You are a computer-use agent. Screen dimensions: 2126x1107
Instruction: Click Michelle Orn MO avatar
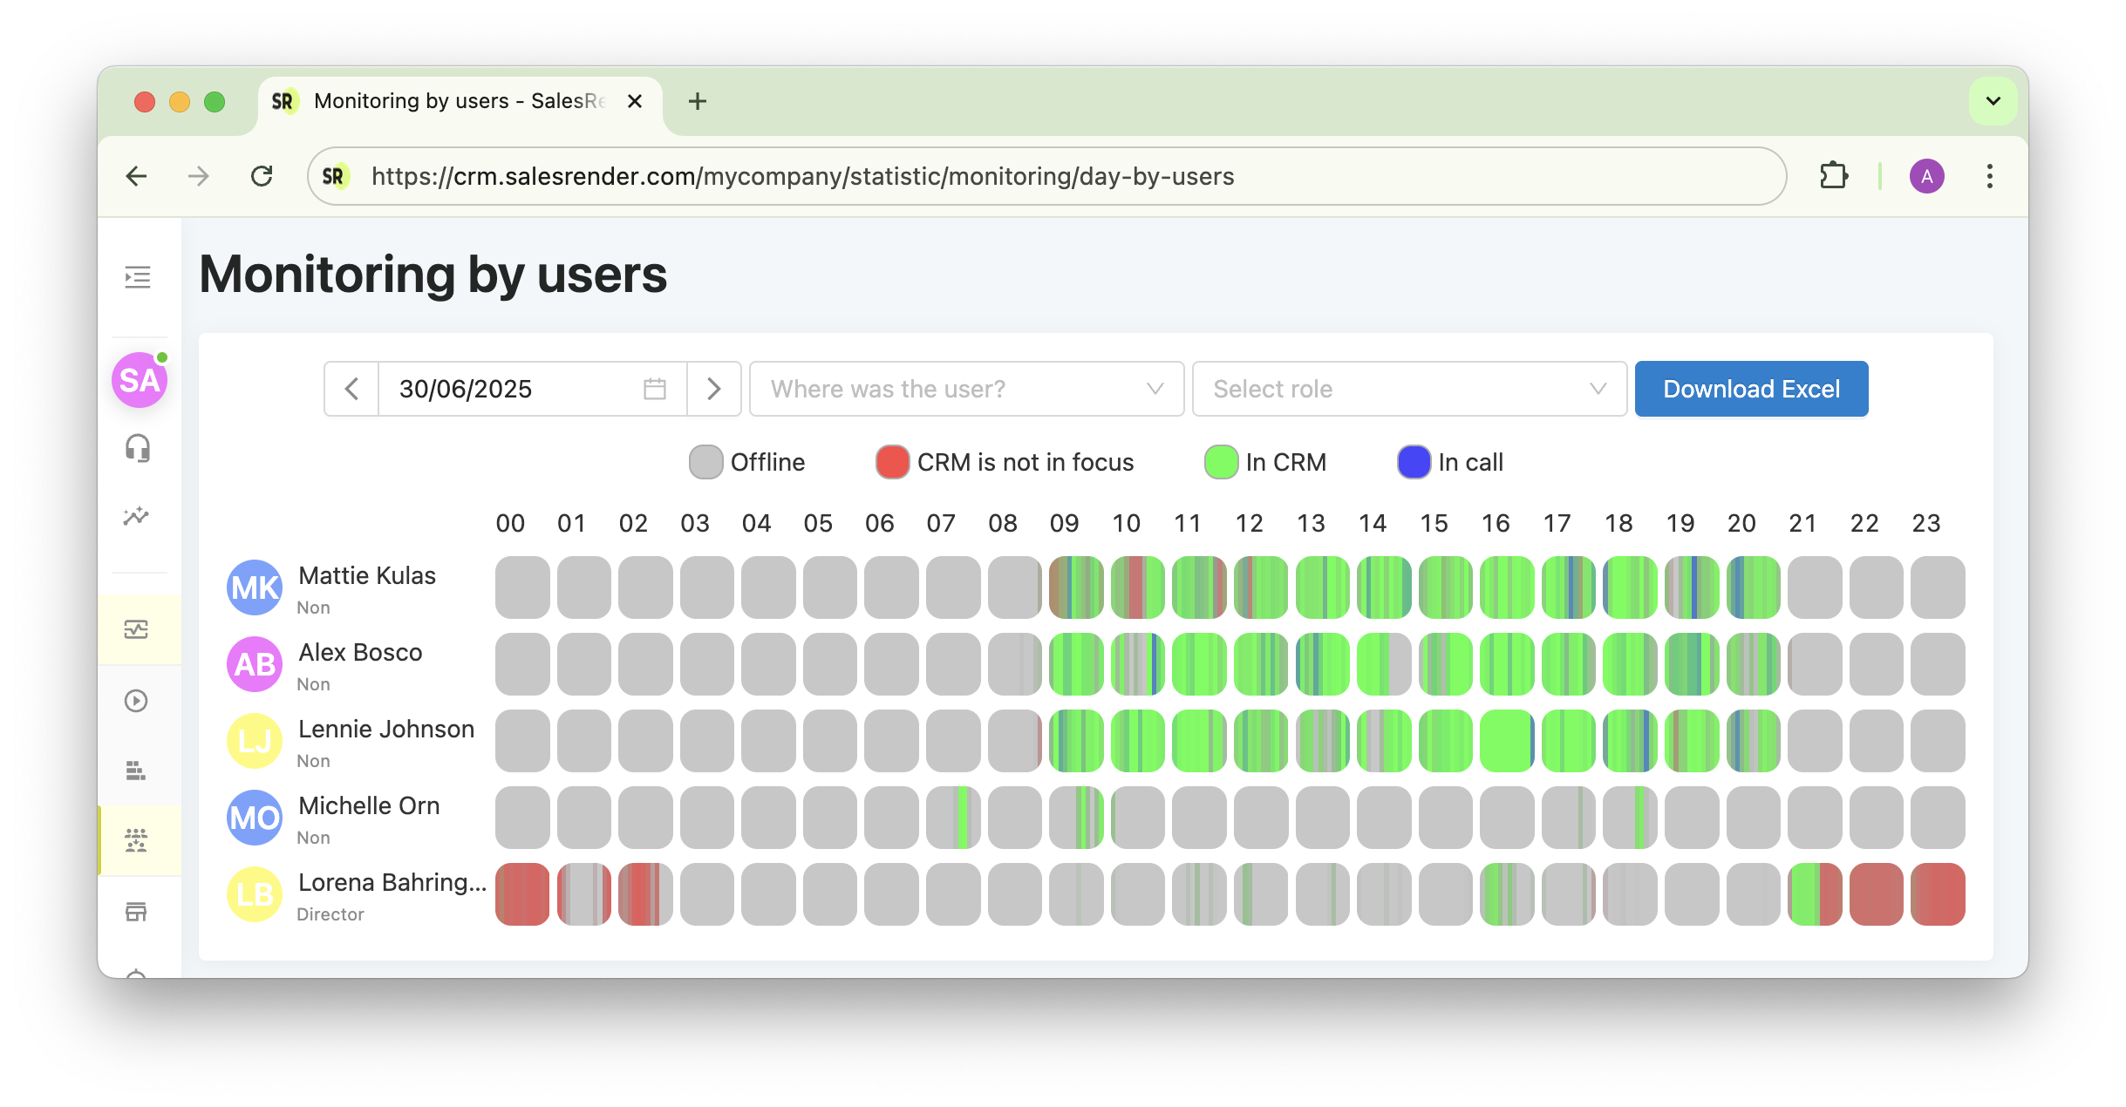(255, 818)
